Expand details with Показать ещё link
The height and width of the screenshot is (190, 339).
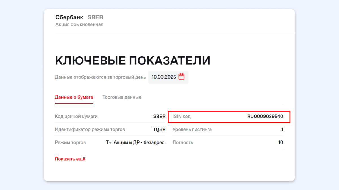tap(70, 159)
